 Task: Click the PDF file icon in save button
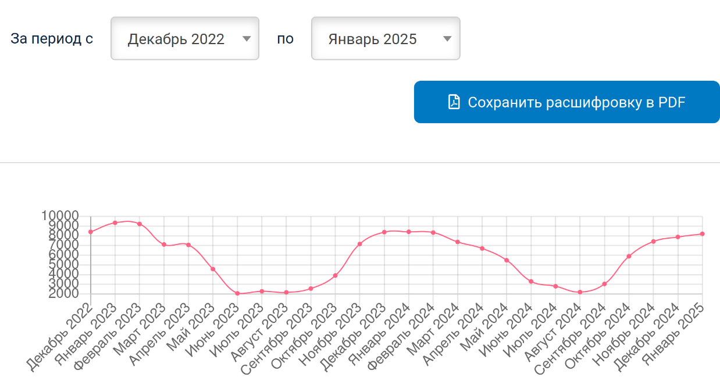pyautogui.click(x=454, y=102)
